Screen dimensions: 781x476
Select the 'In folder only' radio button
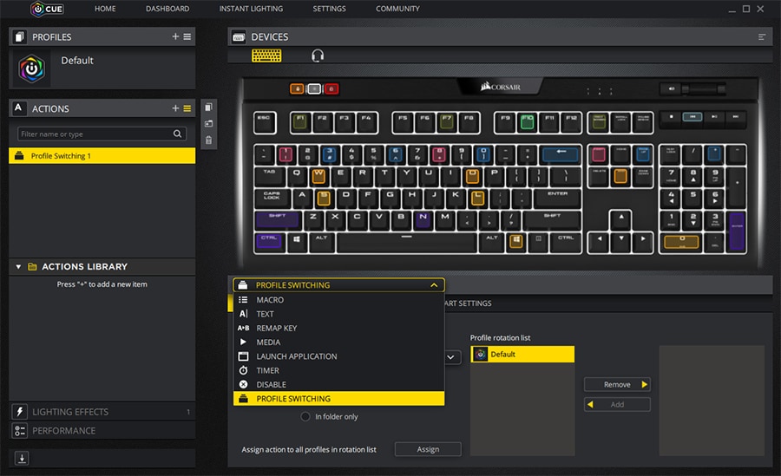(305, 417)
